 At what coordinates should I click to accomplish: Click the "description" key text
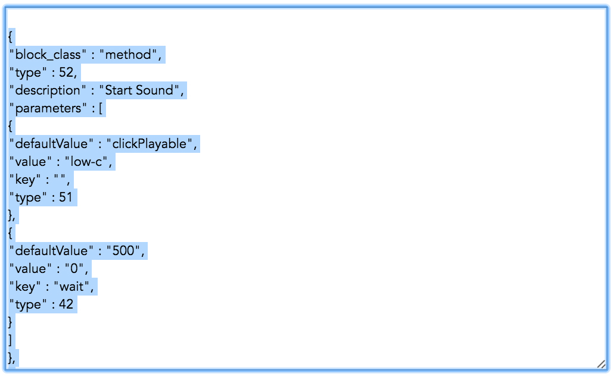(x=45, y=90)
